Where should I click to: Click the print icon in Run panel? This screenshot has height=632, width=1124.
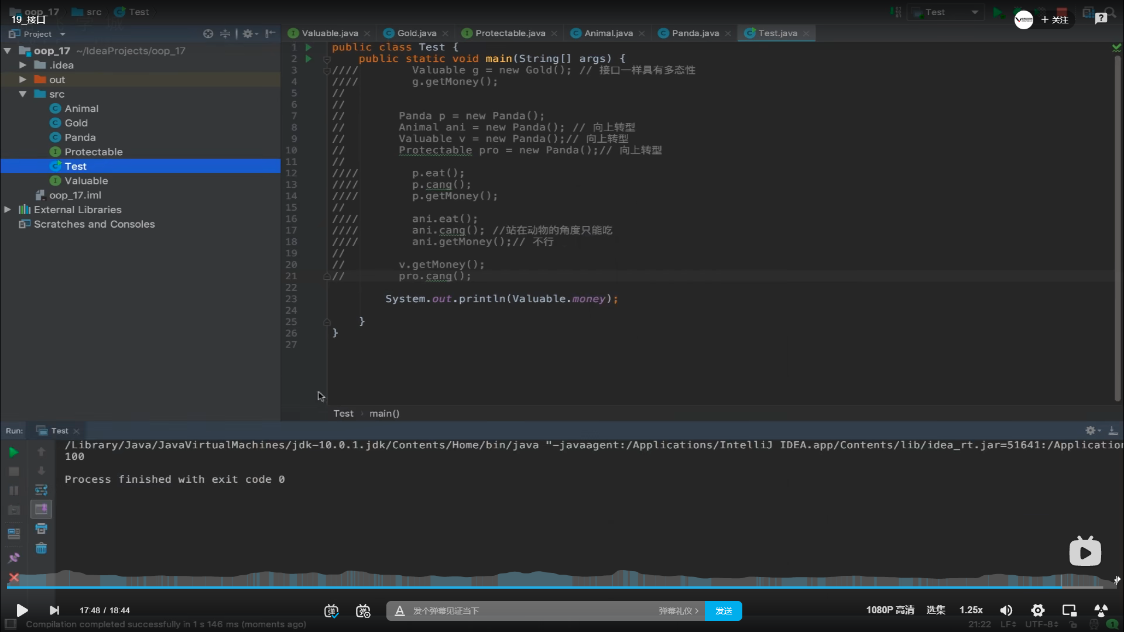tap(41, 529)
